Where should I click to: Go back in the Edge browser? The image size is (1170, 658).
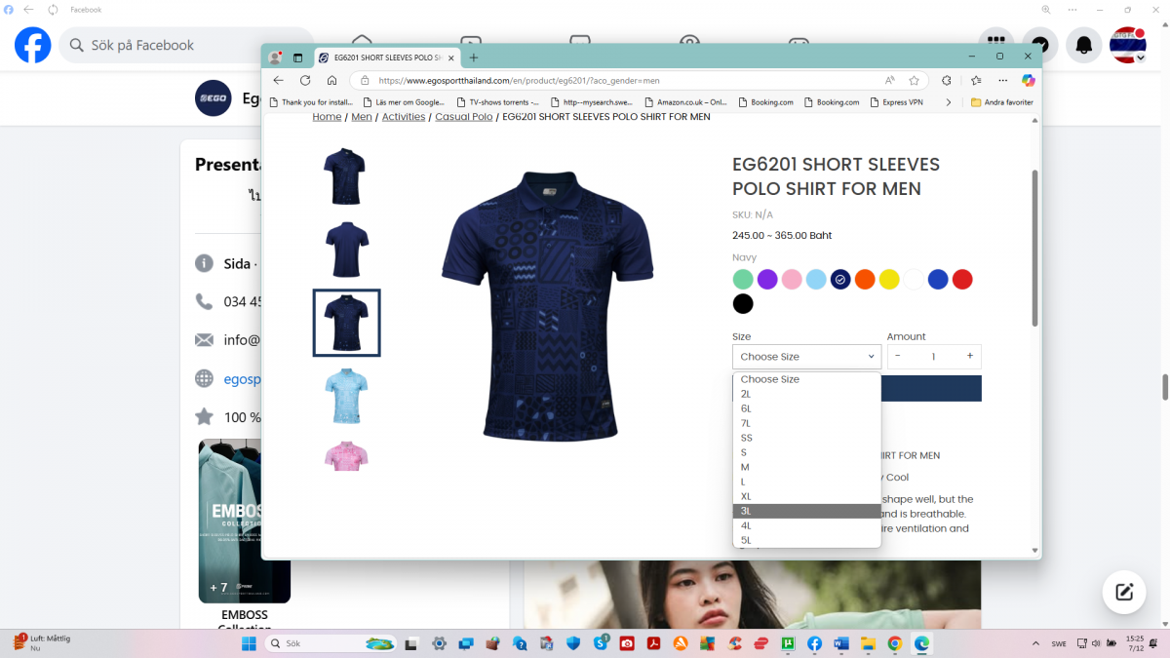[x=278, y=81]
